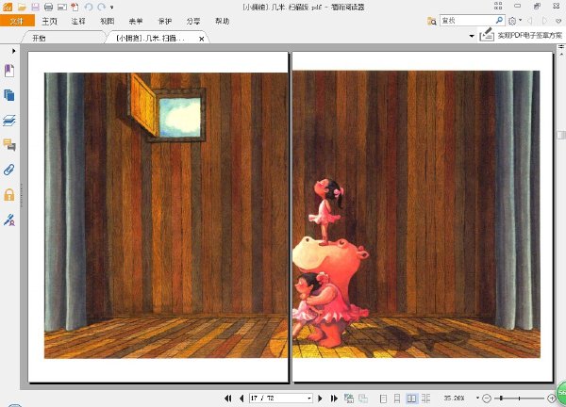The height and width of the screenshot is (407, 566).
Task: Jump to the last page
Action: 334,398
